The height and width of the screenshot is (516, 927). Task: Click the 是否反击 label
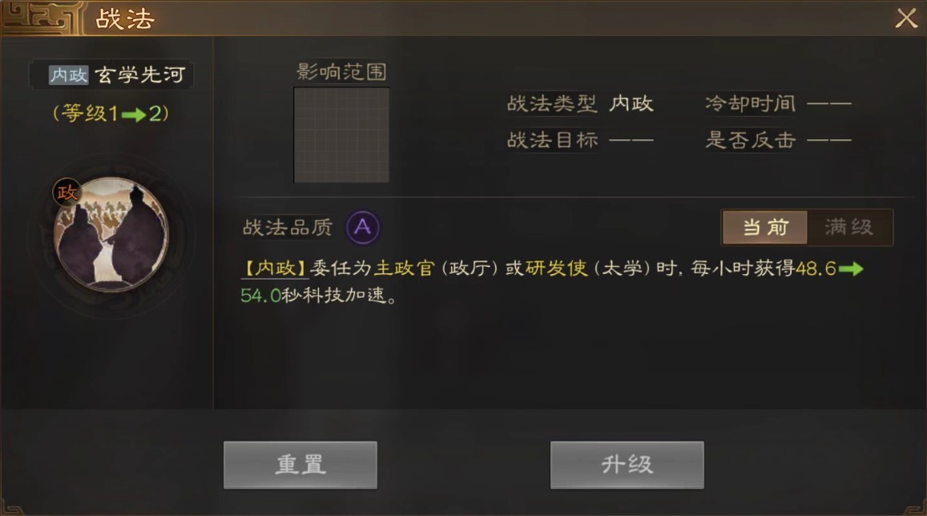[x=750, y=140]
